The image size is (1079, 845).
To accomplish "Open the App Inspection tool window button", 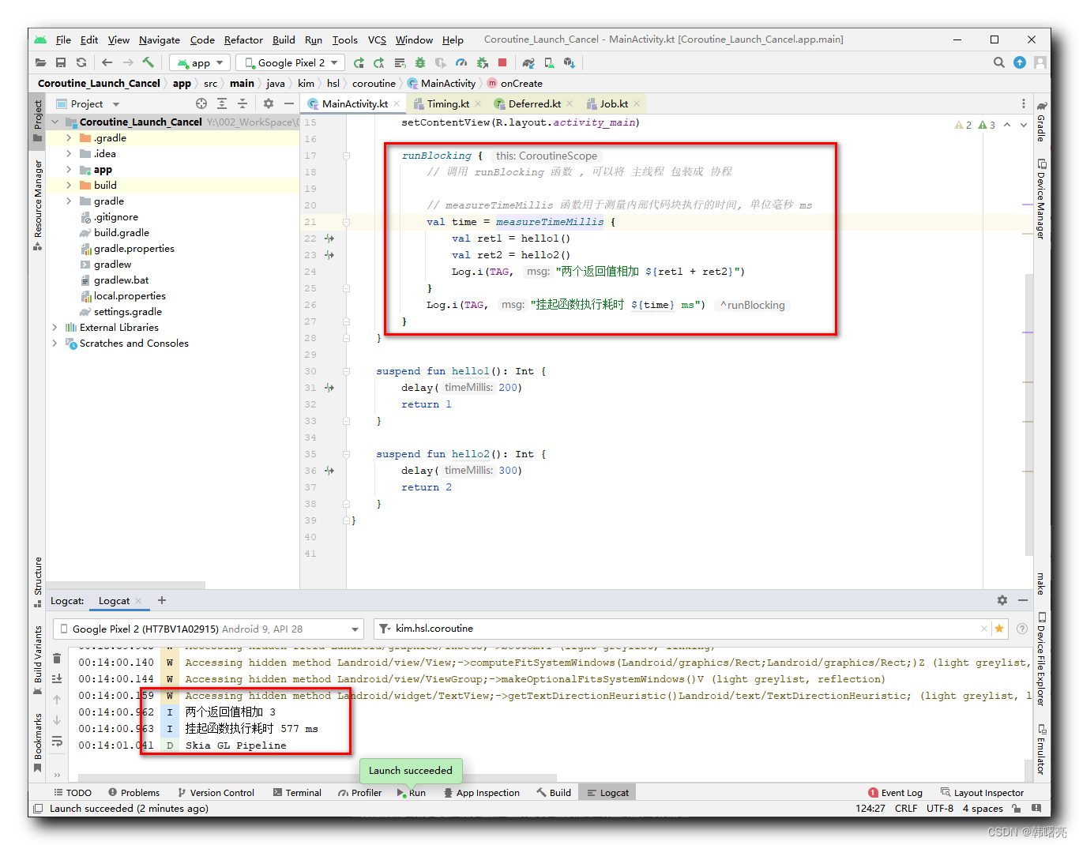I will (482, 792).
